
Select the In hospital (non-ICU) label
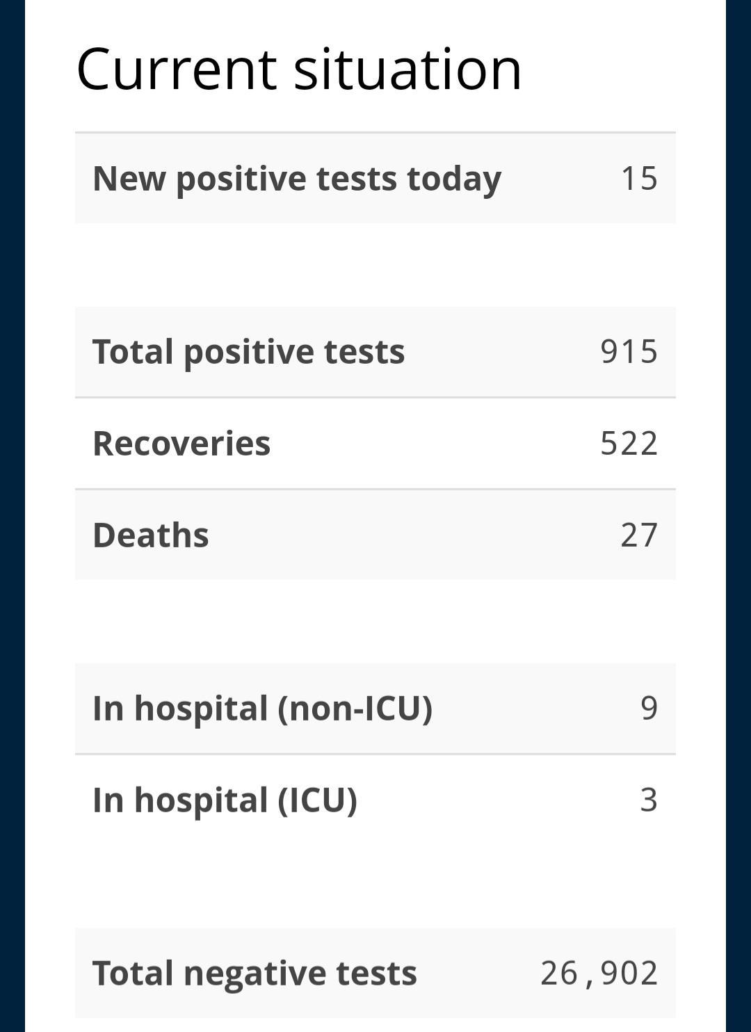click(263, 709)
